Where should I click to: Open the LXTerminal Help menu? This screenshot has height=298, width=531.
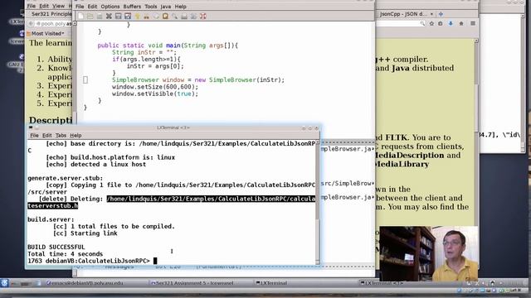[x=76, y=135]
